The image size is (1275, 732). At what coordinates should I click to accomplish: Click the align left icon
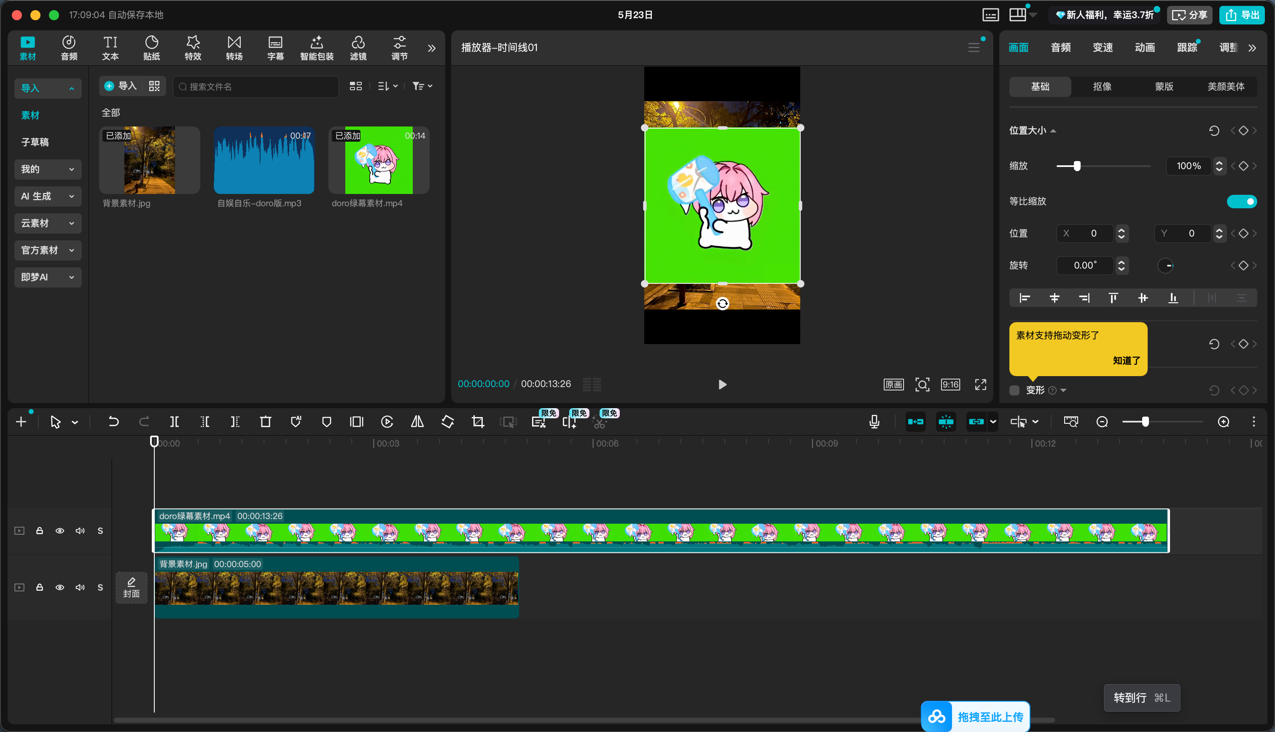pyautogui.click(x=1025, y=298)
